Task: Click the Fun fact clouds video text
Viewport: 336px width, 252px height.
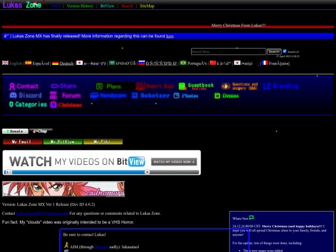Action: click(x=68, y=222)
